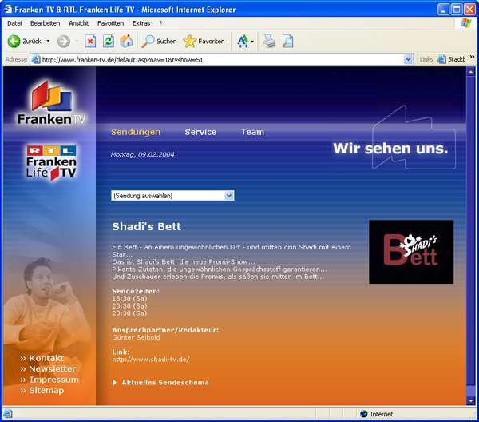Click the Franken TV logo
The image size is (479, 422).
(x=51, y=103)
